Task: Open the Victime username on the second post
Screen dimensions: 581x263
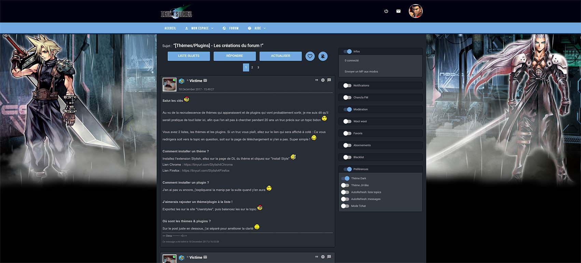Action: click(196, 258)
